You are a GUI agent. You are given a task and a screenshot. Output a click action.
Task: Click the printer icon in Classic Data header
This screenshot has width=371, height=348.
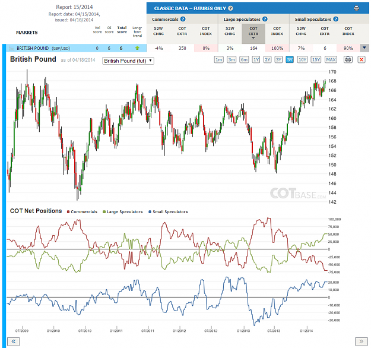pyautogui.click(x=356, y=8)
